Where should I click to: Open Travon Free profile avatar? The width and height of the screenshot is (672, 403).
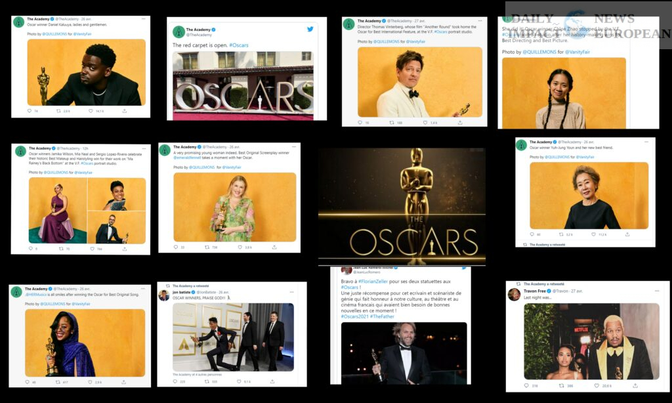514,295
